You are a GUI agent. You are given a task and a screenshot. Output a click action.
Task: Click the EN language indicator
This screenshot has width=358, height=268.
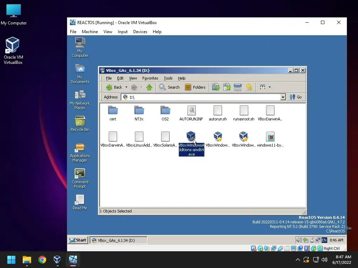click(x=324, y=240)
